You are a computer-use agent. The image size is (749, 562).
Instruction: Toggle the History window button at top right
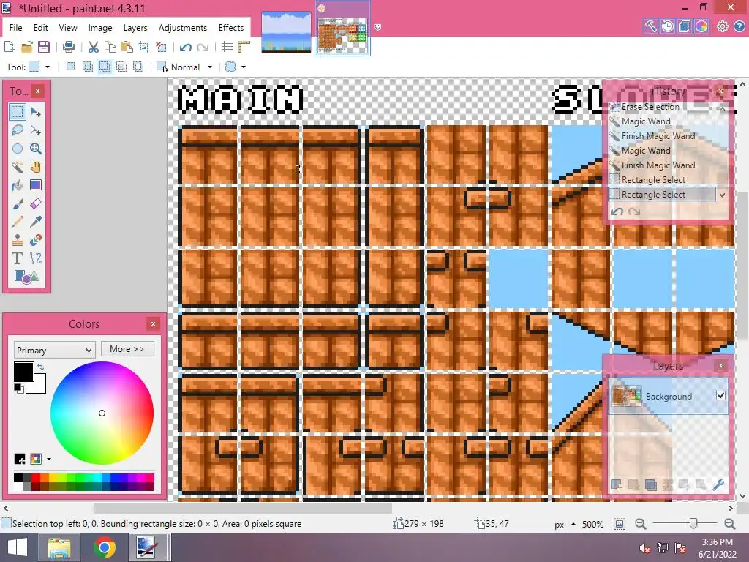(667, 26)
